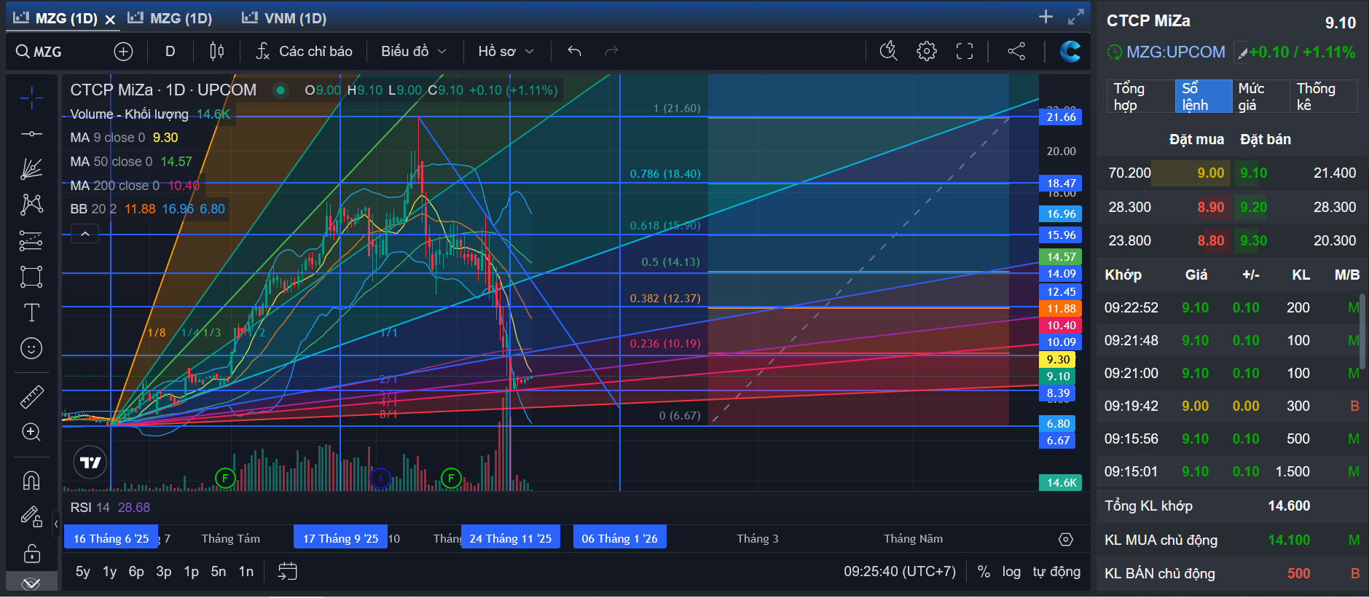The image size is (1369, 598).
Task: Expand the Biểu đồ dropdown
Action: (x=413, y=52)
